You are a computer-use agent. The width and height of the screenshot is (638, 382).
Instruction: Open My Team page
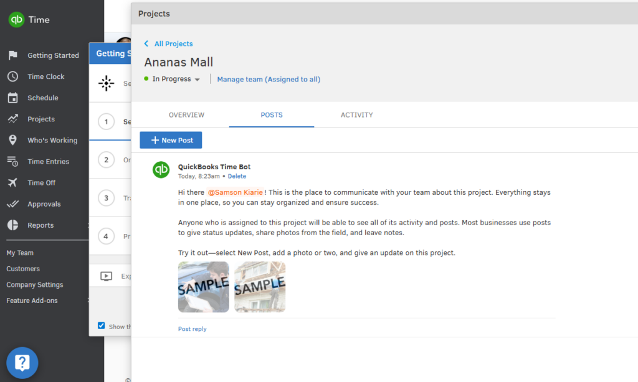point(20,253)
